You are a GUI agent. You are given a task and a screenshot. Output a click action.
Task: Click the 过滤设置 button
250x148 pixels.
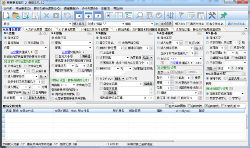pyautogui.click(x=166, y=24)
